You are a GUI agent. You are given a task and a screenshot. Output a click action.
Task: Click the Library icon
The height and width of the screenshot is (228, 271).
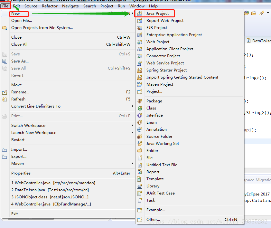click(x=140, y=186)
